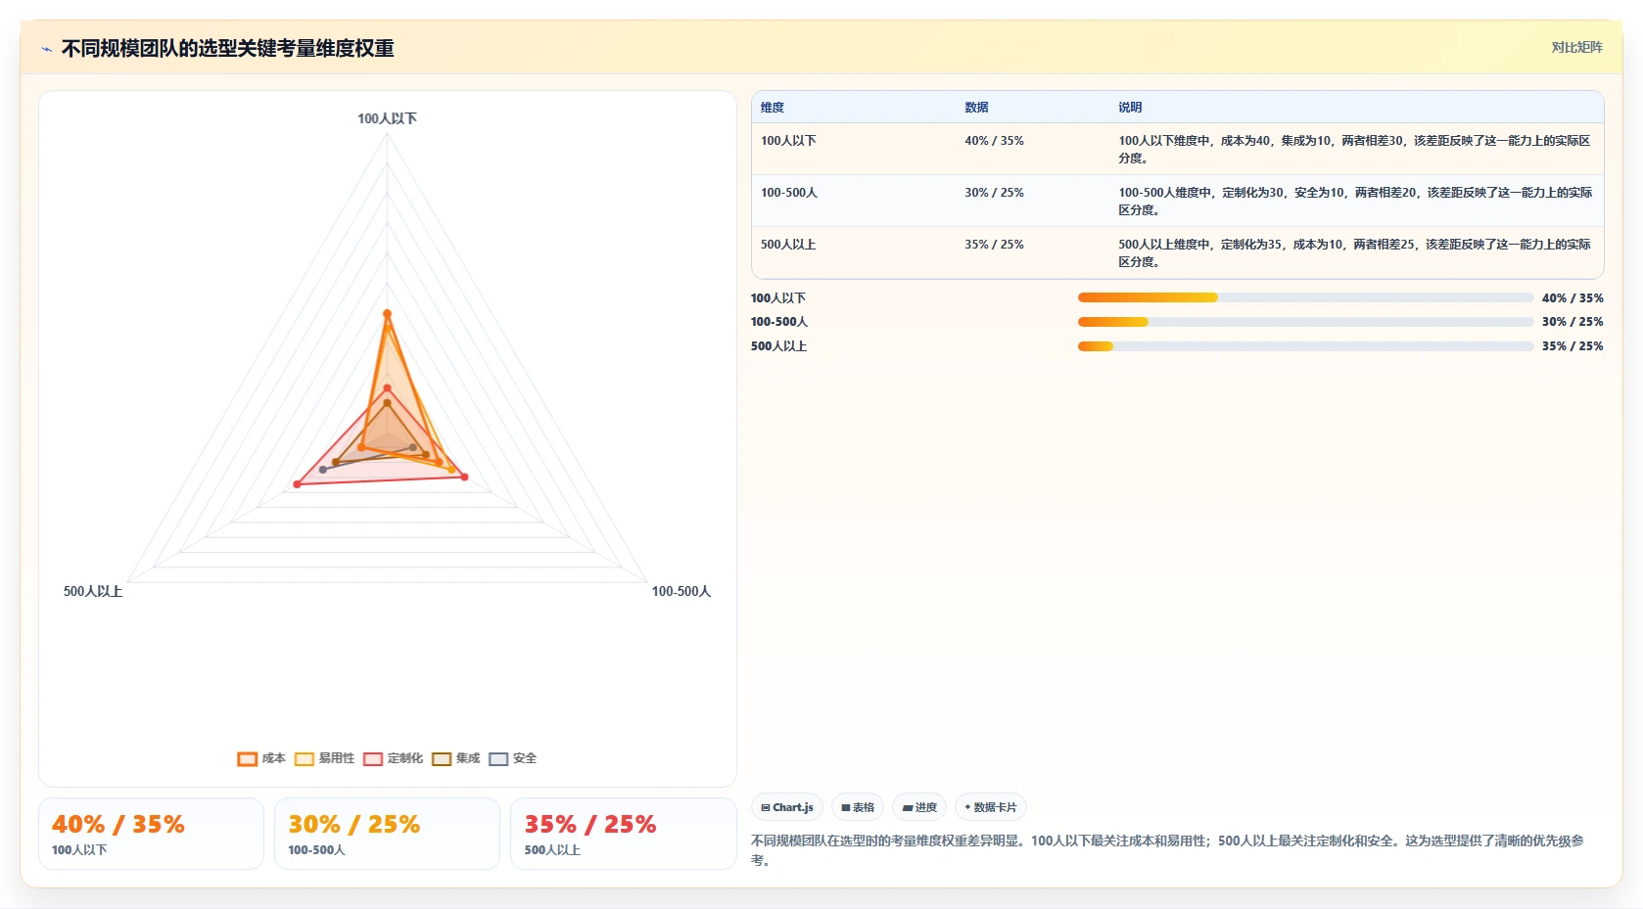Viewport: 1643px width, 909px height.
Task: Toggle the 易用性 legend item
Action: pyautogui.click(x=325, y=758)
